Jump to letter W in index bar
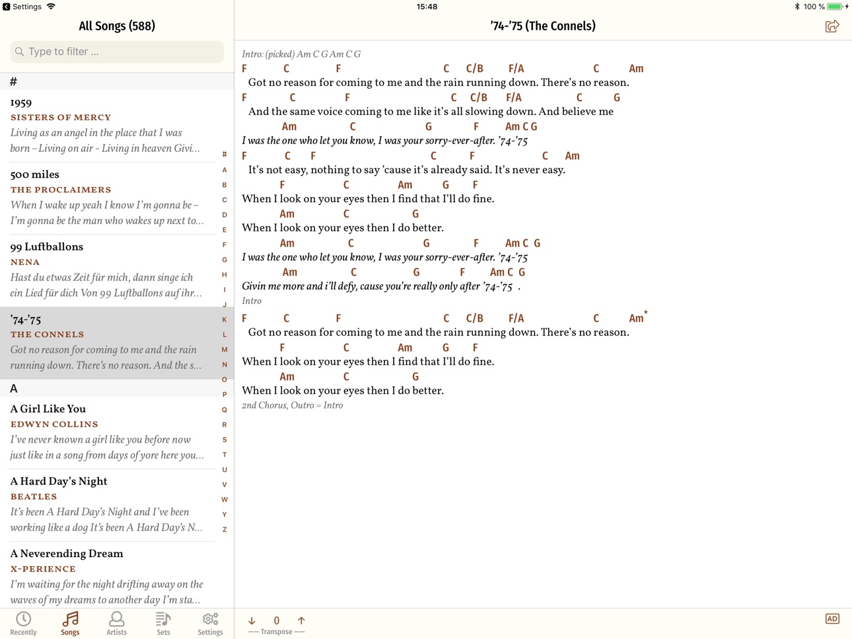This screenshot has height=639, width=852. [225, 500]
